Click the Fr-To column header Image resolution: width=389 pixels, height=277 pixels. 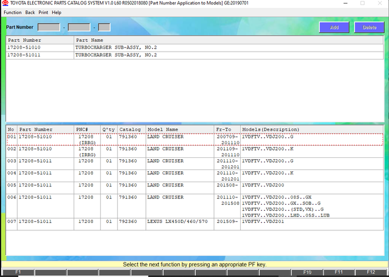pos(224,129)
